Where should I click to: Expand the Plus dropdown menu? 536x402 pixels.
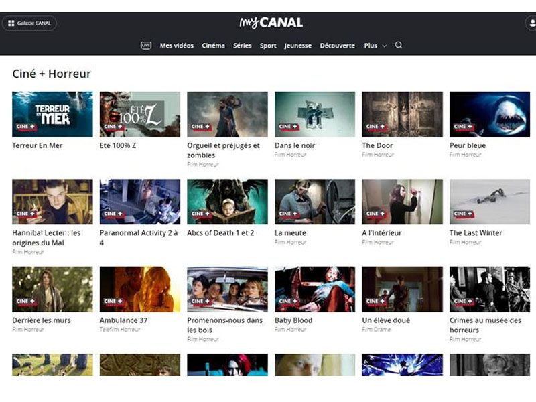click(x=375, y=46)
